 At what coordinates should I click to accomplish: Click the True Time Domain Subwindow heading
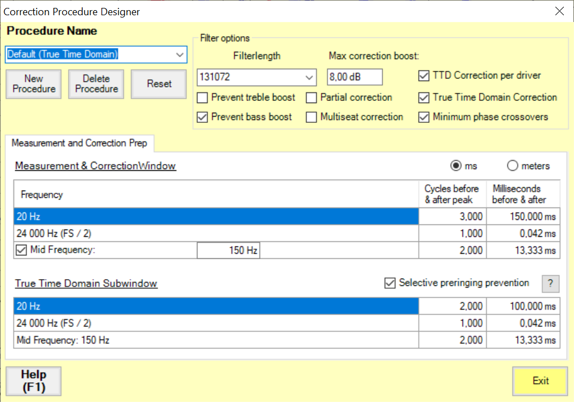tap(86, 284)
